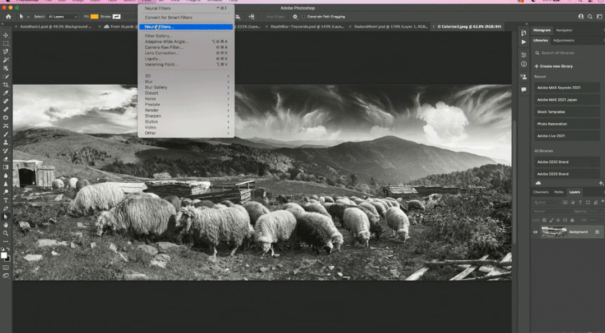Click the white foreground color swatch
The width and height of the screenshot is (605, 333).
click(x=4, y=256)
